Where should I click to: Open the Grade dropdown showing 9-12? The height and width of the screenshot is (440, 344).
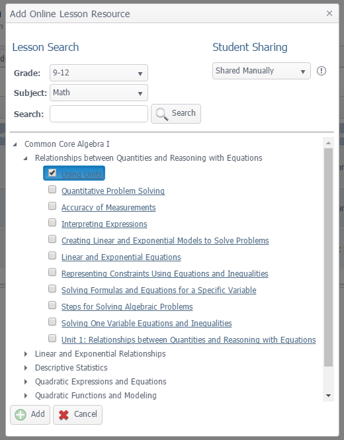[99, 73]
